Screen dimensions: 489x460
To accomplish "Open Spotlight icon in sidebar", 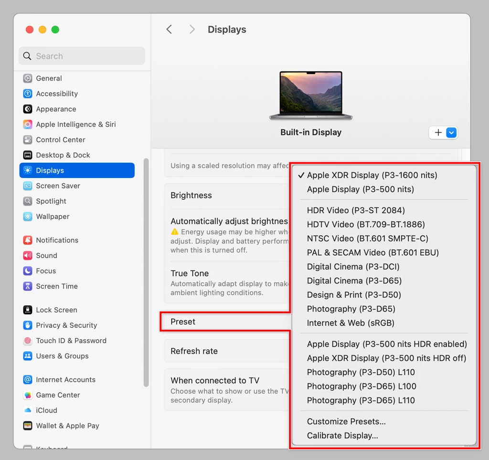I will pos(28,201).
